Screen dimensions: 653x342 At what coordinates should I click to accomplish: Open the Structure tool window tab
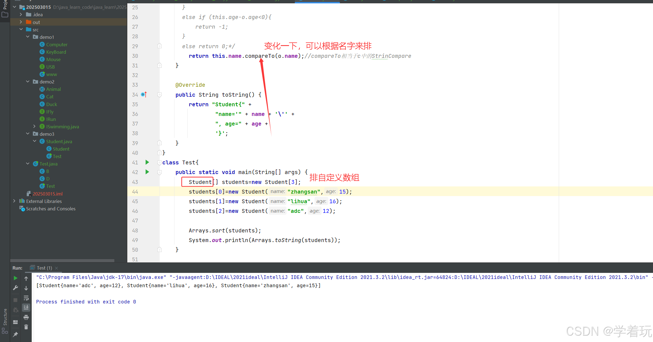(5, 317)
